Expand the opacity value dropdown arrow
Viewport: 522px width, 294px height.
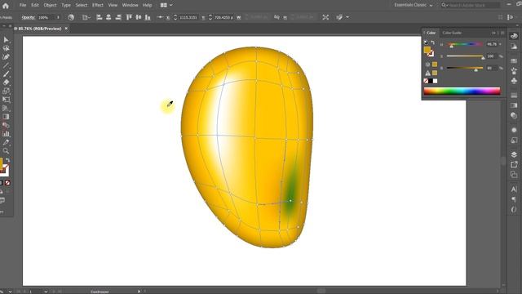[58, 17]
